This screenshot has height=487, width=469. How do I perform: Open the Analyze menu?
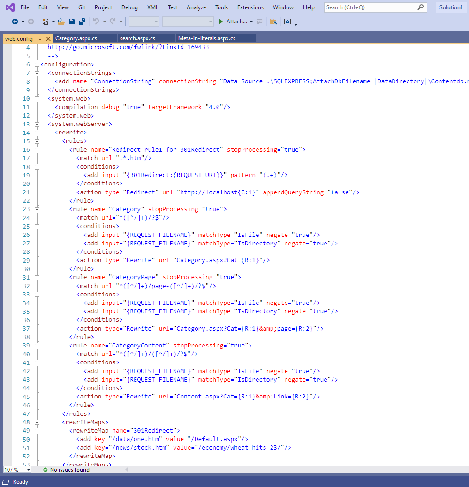click(196, 7)
